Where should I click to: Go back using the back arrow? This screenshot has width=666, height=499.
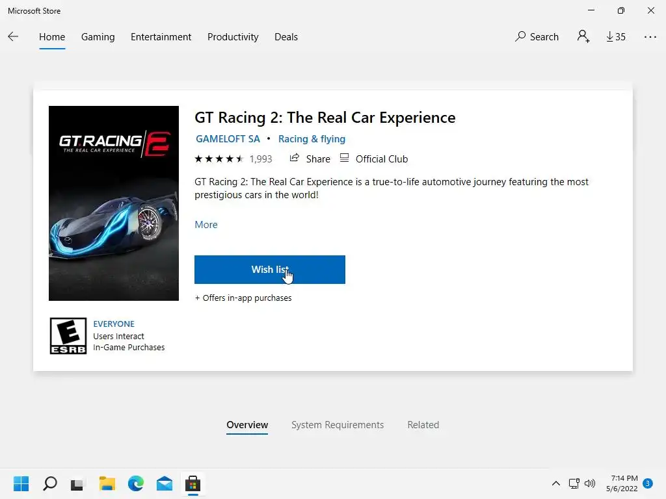(13, 37)
